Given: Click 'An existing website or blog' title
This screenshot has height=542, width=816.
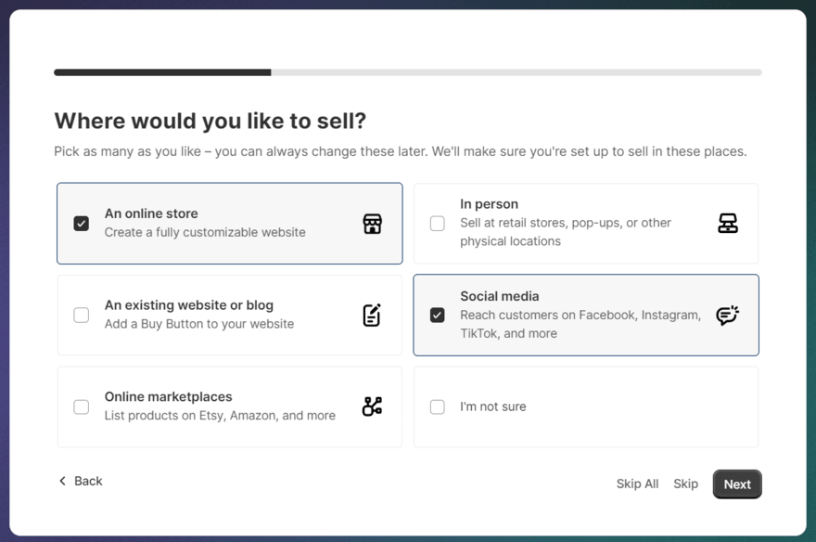Looking at the screenshot, I should click(x=189, y=305).
